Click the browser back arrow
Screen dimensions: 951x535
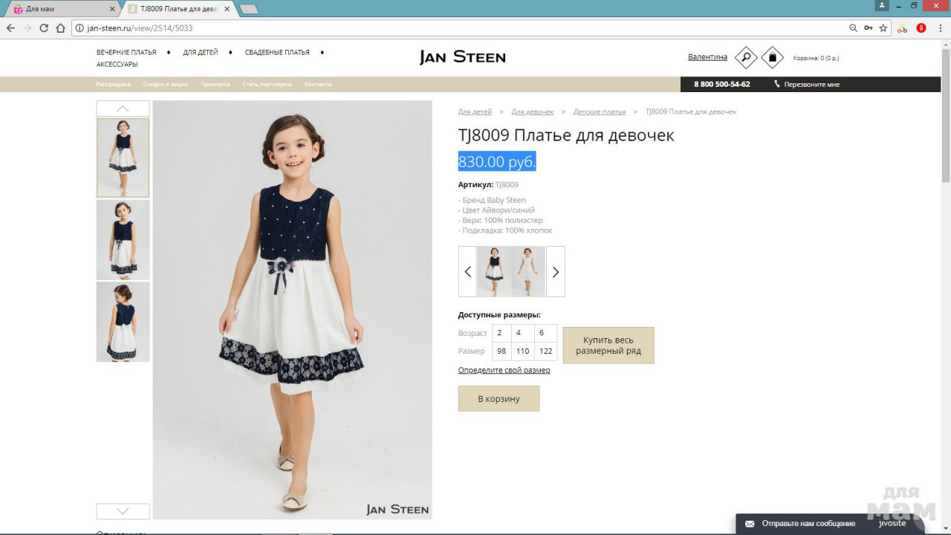click(x=10, y=28)
